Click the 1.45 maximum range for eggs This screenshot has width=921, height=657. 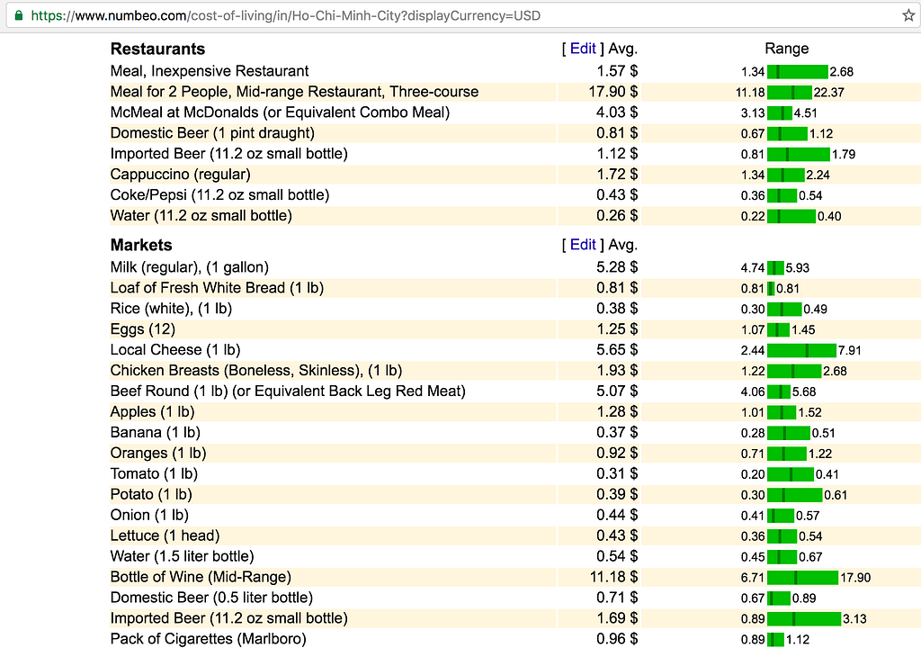click(803, 330)
